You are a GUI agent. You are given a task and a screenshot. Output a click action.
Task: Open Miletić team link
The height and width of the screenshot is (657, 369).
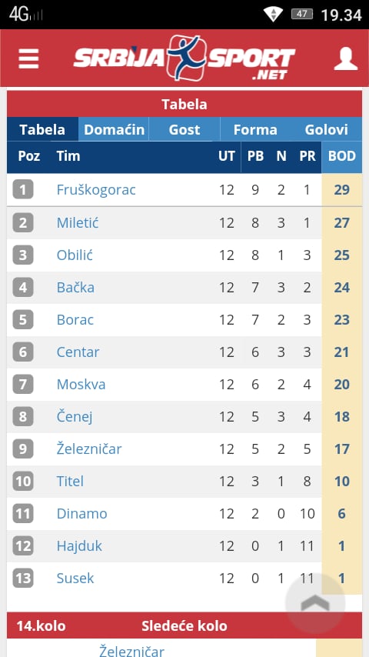coord(78,222)
